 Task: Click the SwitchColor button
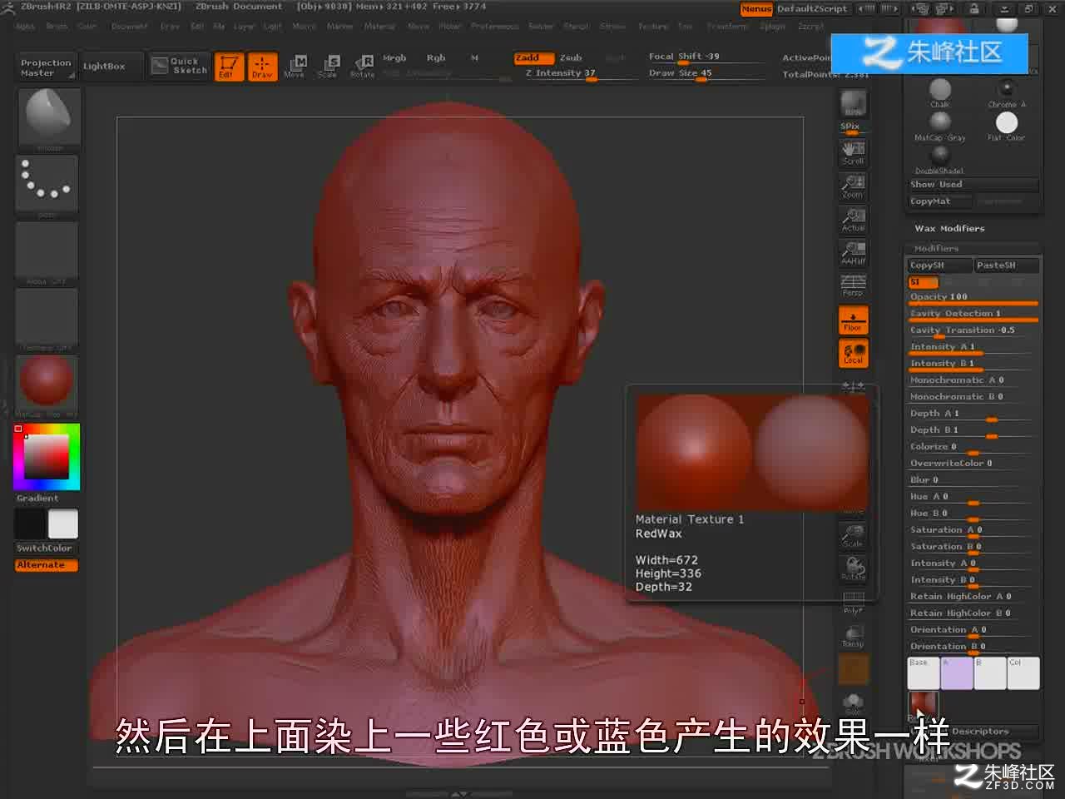coord(47,548)
